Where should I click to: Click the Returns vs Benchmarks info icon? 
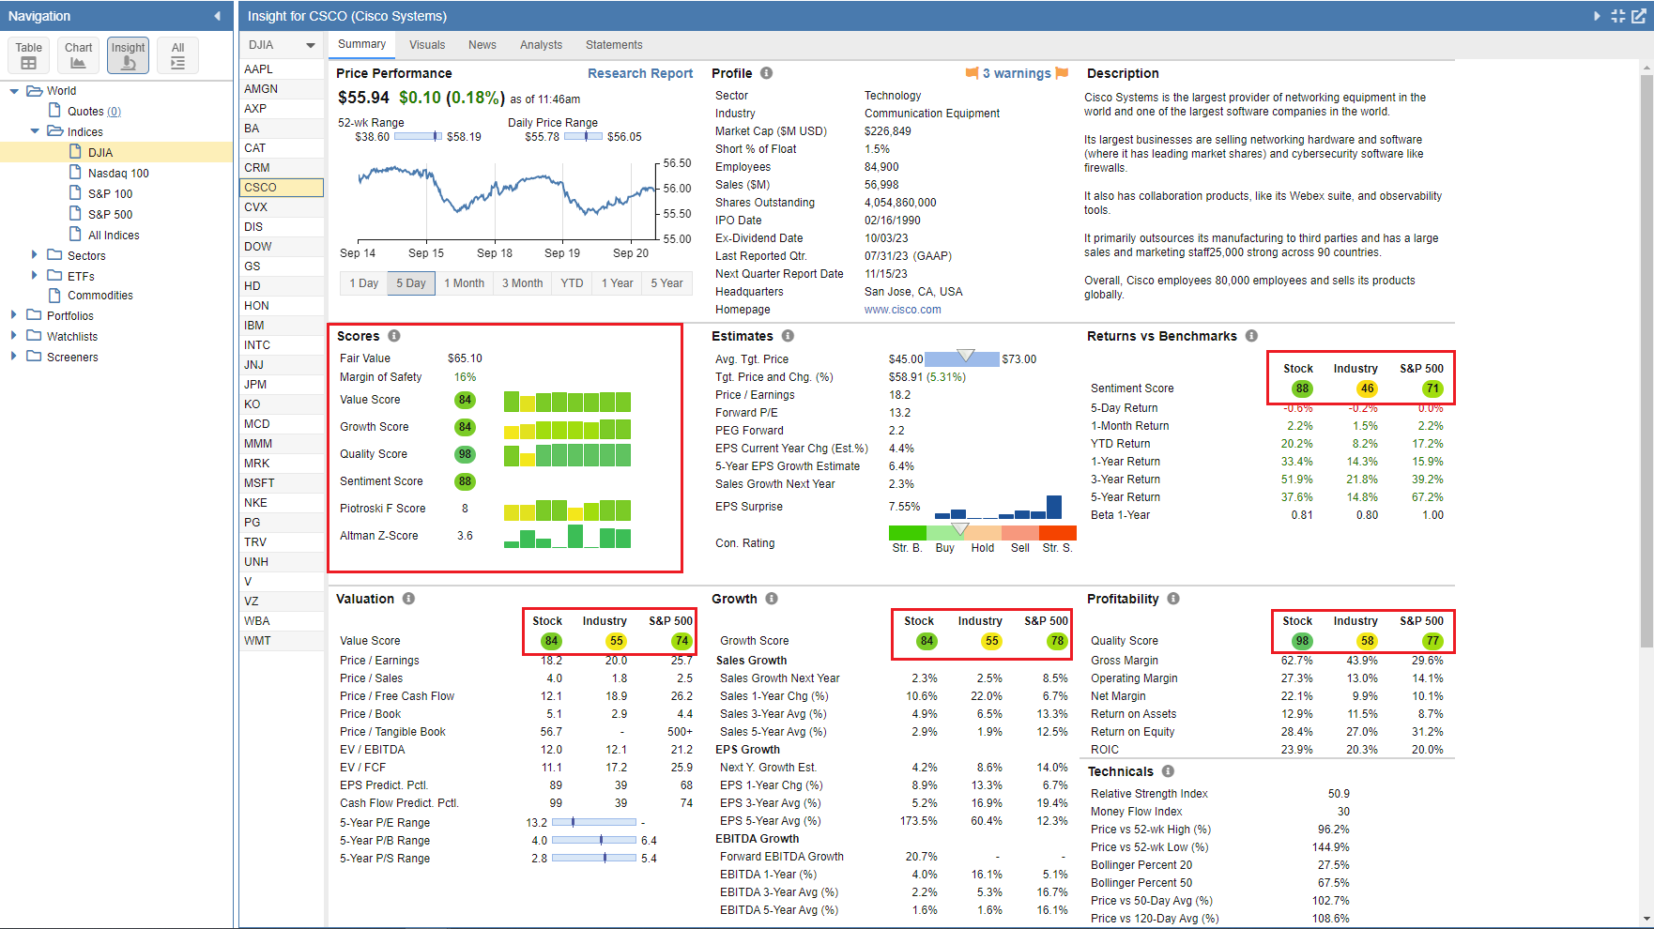coord(1251,336)
